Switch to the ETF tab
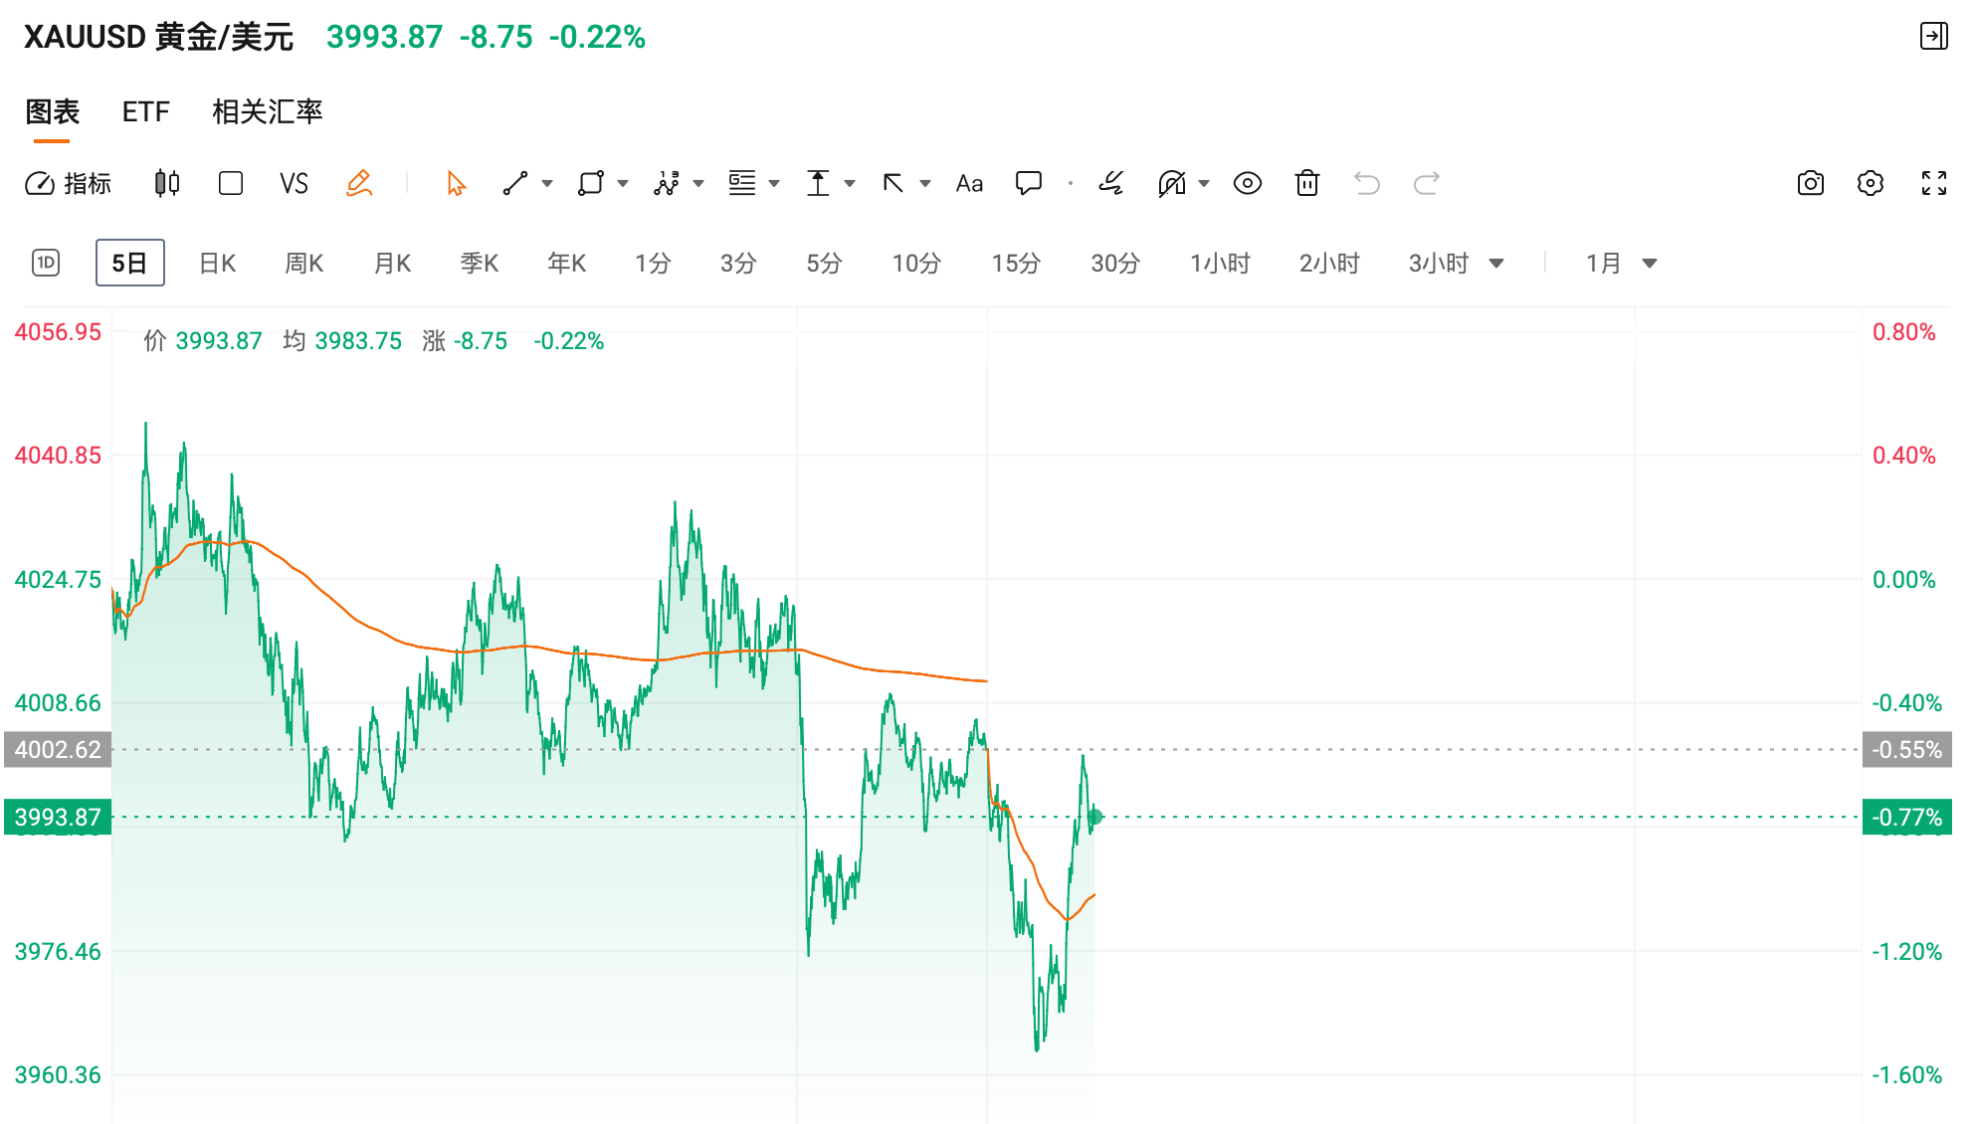The image size is (1978, 1124). point(146,112)
